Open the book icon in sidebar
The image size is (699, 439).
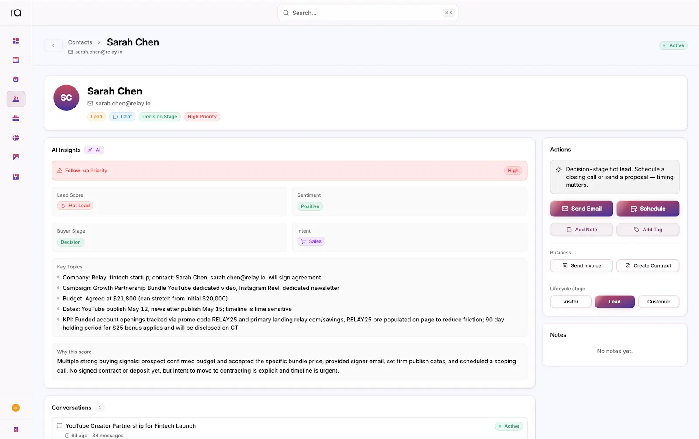pos(16,60)
